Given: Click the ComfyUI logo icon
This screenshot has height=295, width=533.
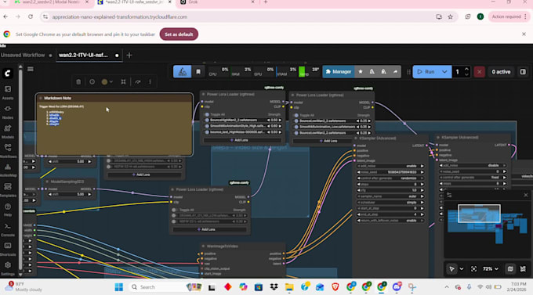Looking at the screenshot, I should click(x=8, y=73).
